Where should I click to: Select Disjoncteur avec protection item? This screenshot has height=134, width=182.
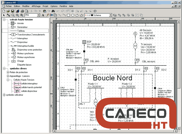pos(27,50)
